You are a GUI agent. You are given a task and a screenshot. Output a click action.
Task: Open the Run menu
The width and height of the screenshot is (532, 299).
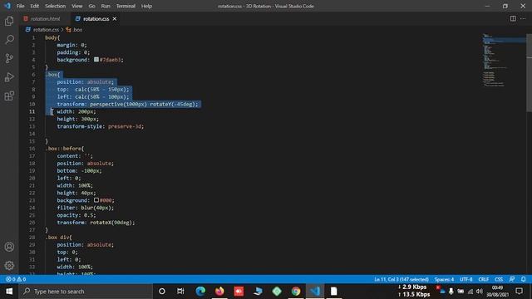point(106,6)
